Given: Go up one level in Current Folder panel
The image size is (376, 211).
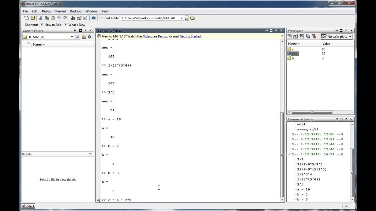Looking at the screenshot, I should 84,37.
